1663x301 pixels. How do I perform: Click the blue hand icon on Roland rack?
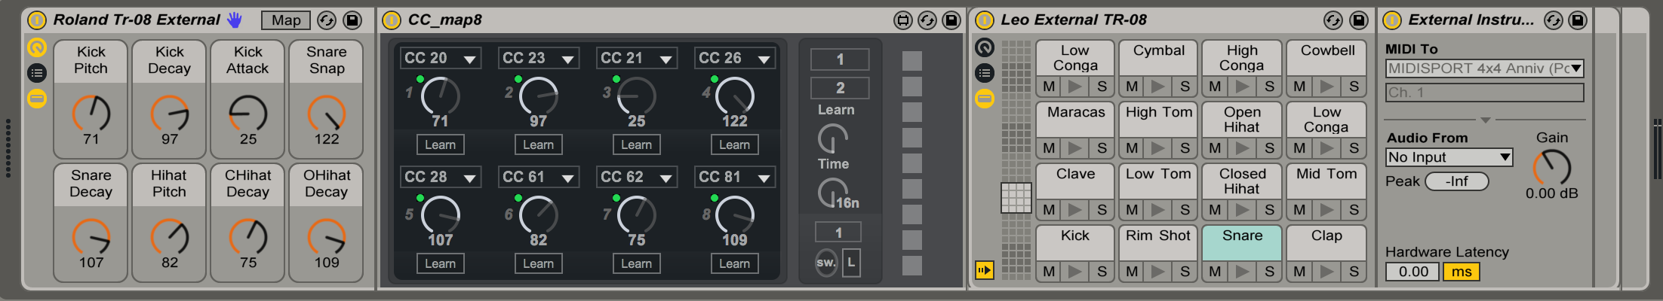pyautogui.click(x=235, y=20)
